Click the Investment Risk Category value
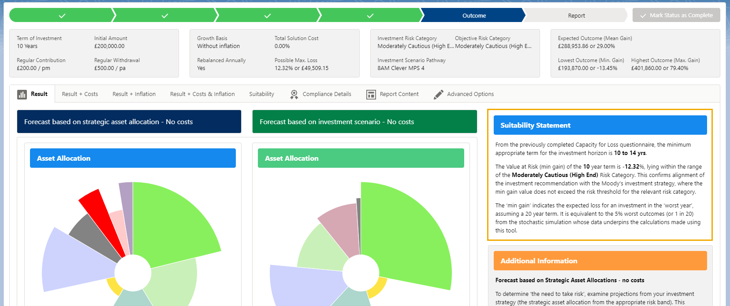Screen dimensions: 730x306 click(x=415, y=46)
